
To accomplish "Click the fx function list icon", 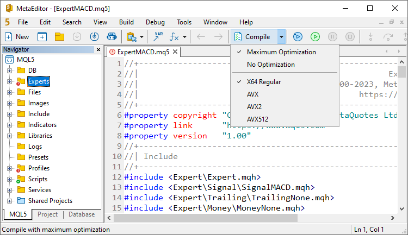I will (x=174, y=37).
